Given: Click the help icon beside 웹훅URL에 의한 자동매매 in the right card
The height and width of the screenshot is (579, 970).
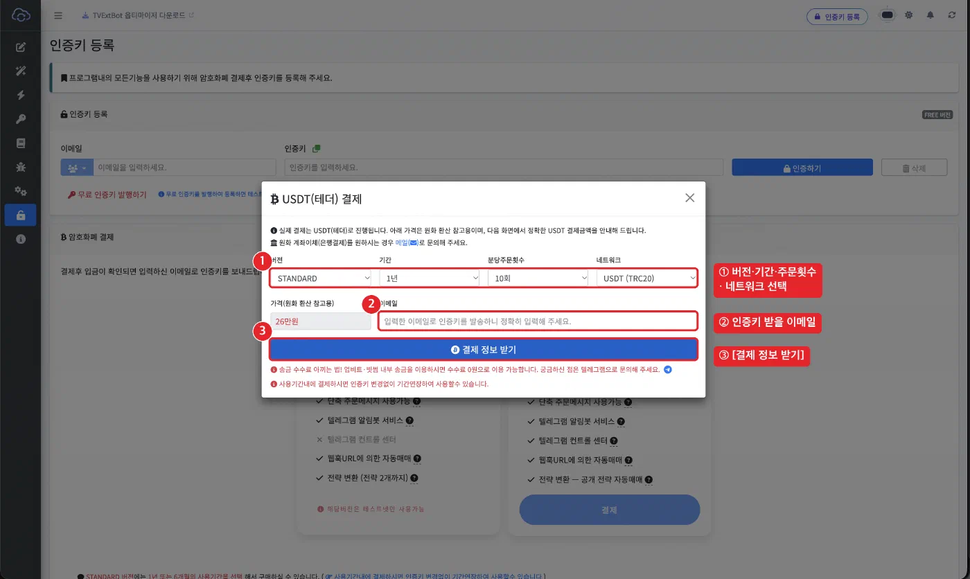Looking at the screenshot, I should tap(628, 460).
